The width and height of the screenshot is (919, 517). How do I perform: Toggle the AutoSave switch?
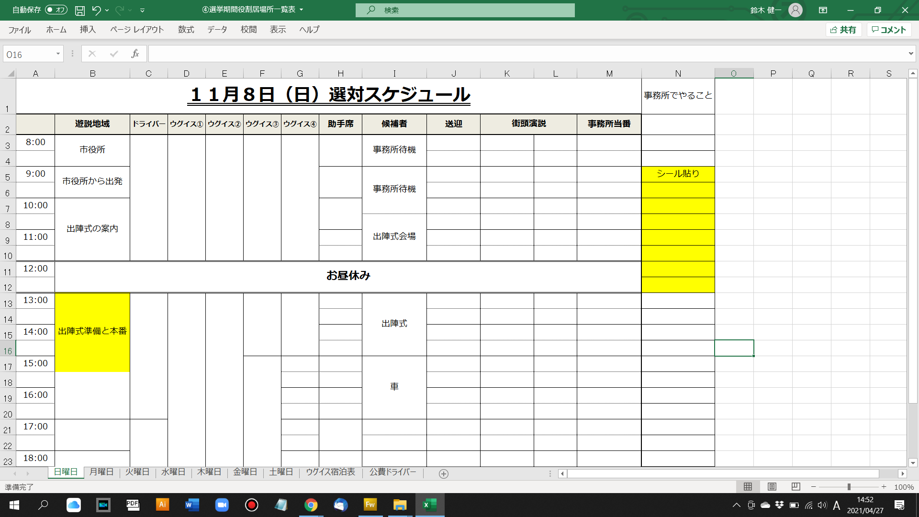click(56, 10)
